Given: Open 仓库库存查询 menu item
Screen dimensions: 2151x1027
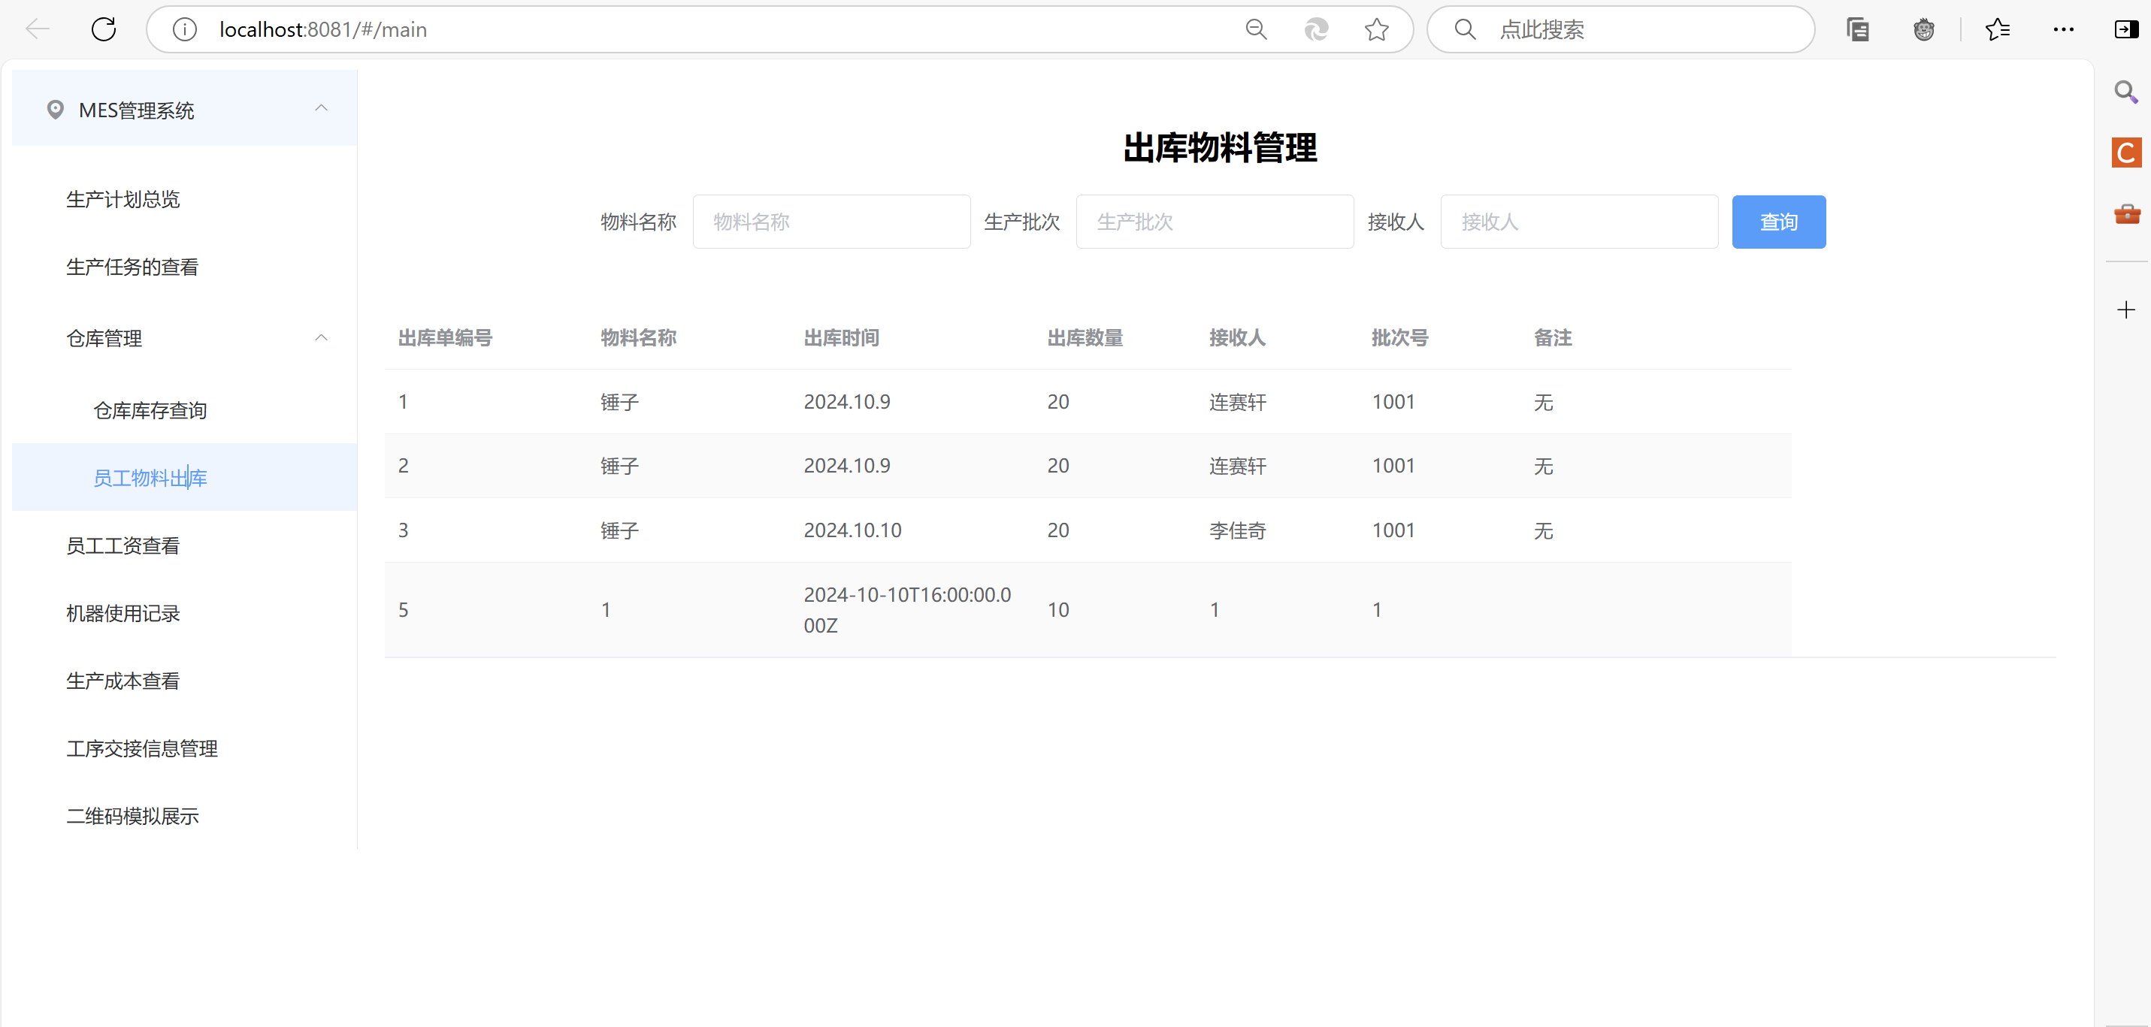Looking at the screenshot, I should (x=150, y=410).
